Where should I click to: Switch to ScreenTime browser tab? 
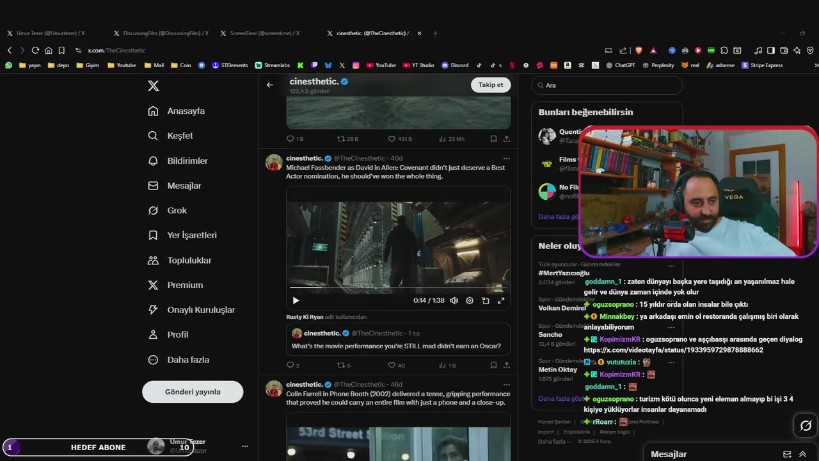point(264,33)
